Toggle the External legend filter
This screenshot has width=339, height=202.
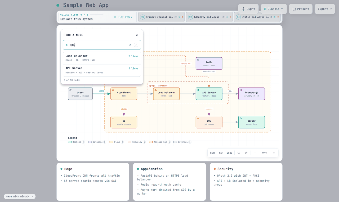[x=182, y=142]
